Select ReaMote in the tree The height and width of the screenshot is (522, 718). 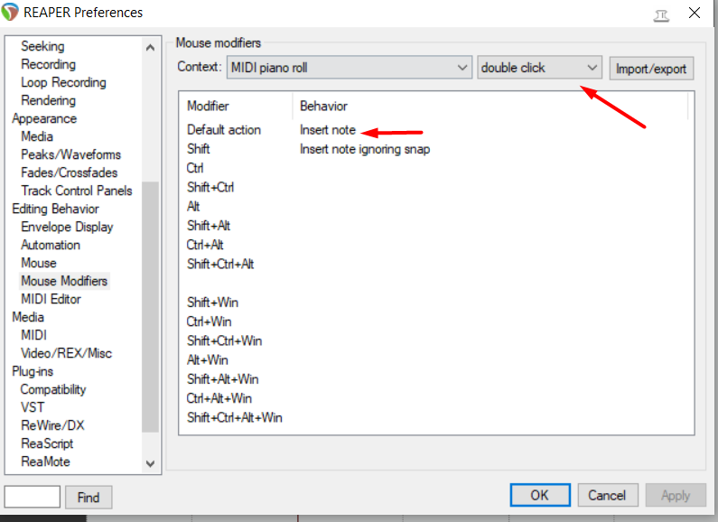[x=45, y=461]
